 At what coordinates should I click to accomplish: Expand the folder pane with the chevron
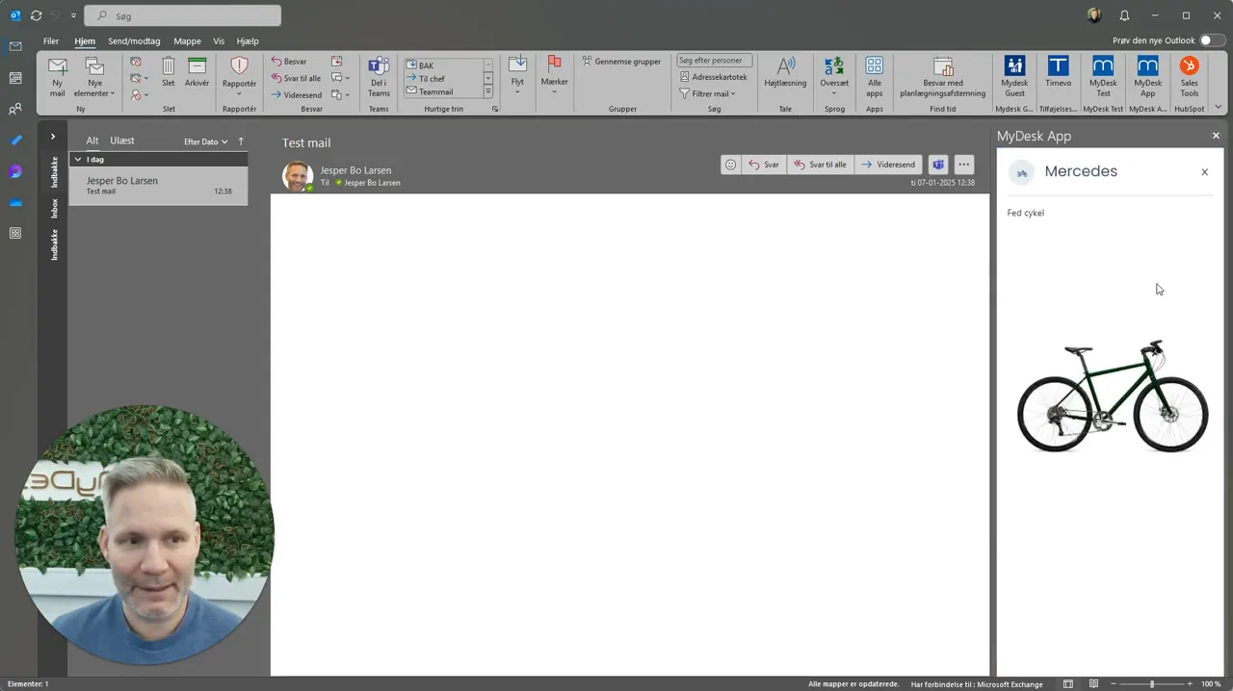[52, 137]
